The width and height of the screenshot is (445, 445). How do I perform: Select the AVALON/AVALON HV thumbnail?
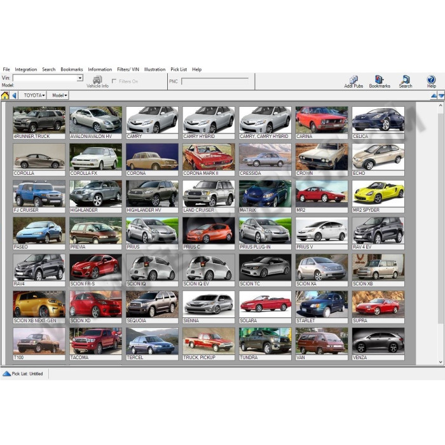click(95, 123)
